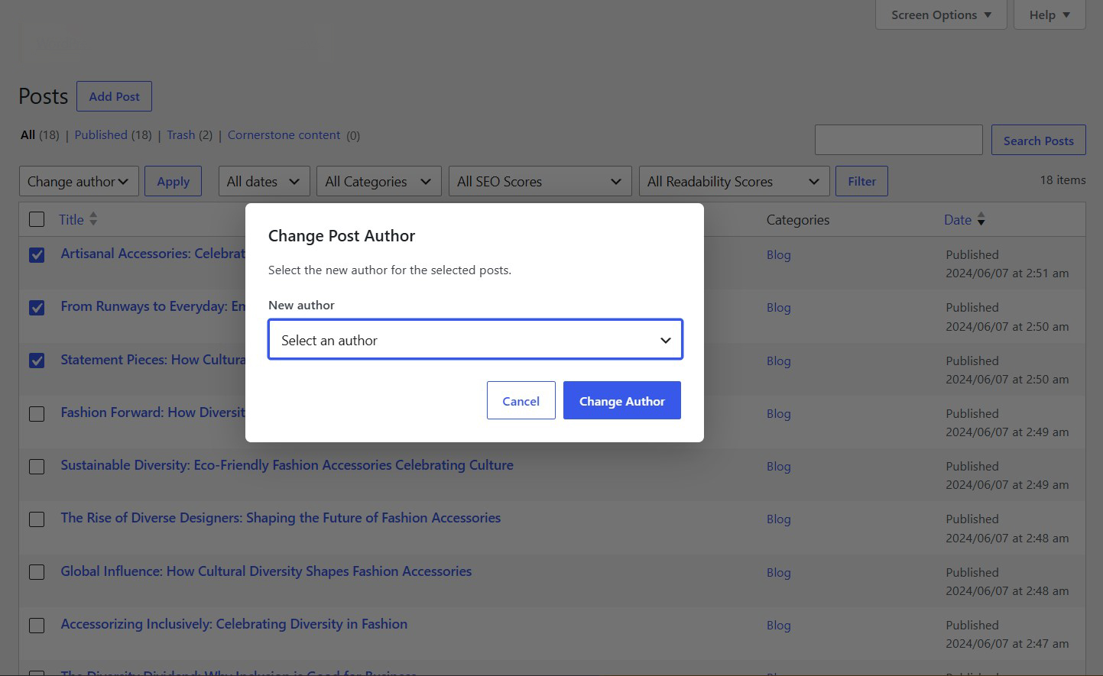Open Accessorizing Inclusively: Celebrating Diversity post

point(234,624)
